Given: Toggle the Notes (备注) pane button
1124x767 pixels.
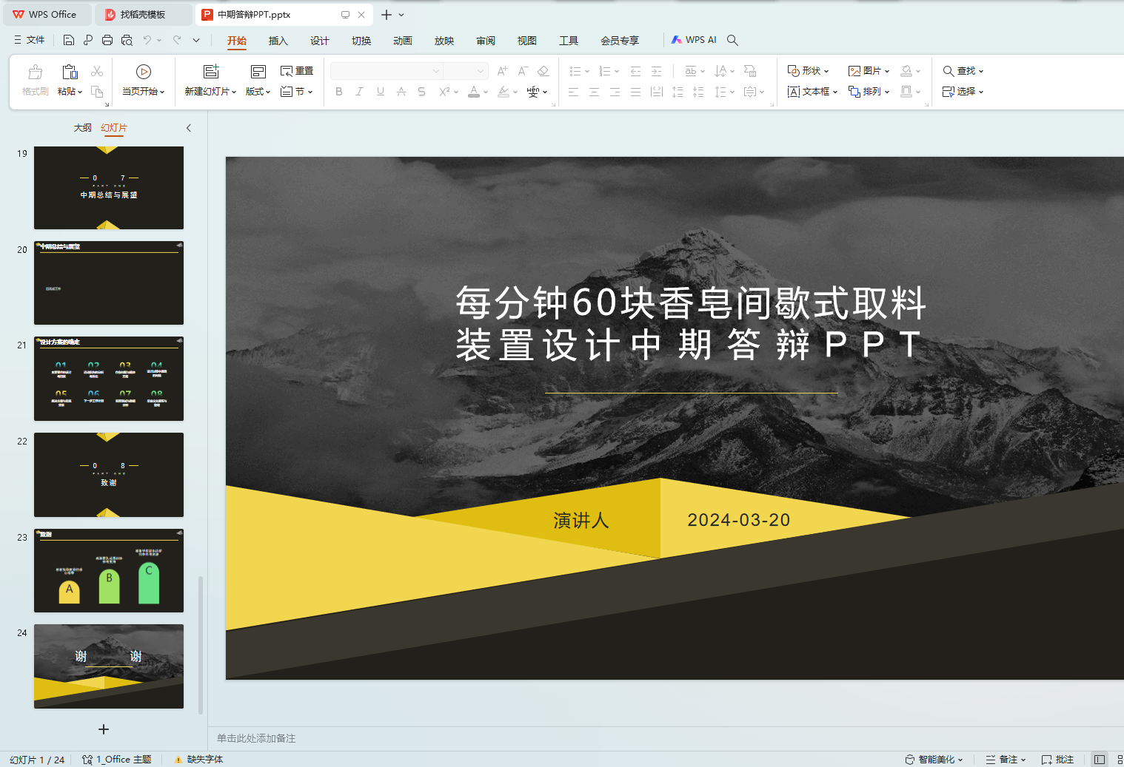Looking at the screenshot, I should click(1006, 760).
